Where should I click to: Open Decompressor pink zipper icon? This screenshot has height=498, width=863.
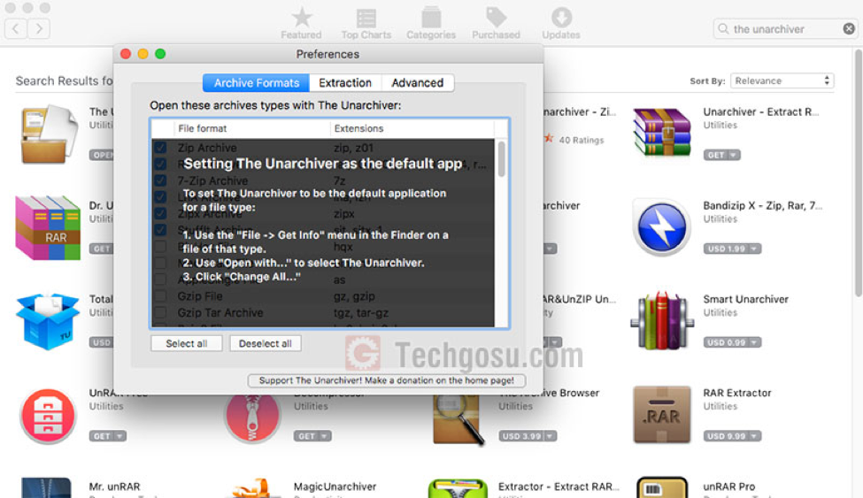click(x=252, y=418)
